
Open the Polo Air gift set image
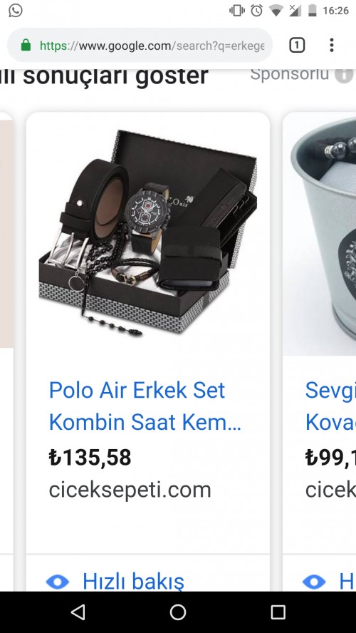[x=147, y=233]
